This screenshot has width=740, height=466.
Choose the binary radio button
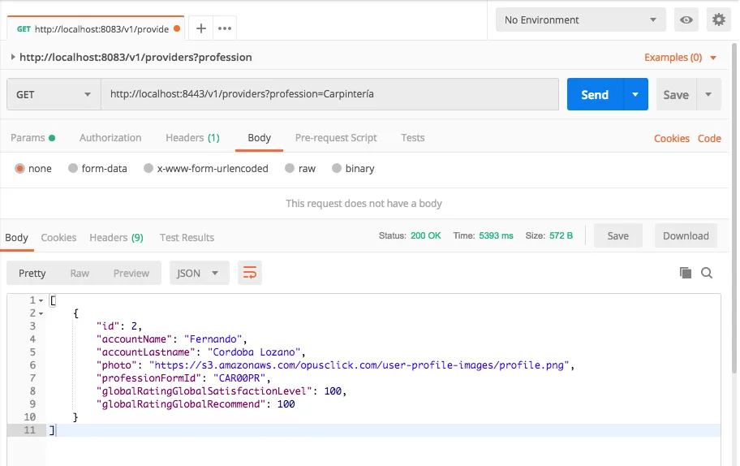336,169
